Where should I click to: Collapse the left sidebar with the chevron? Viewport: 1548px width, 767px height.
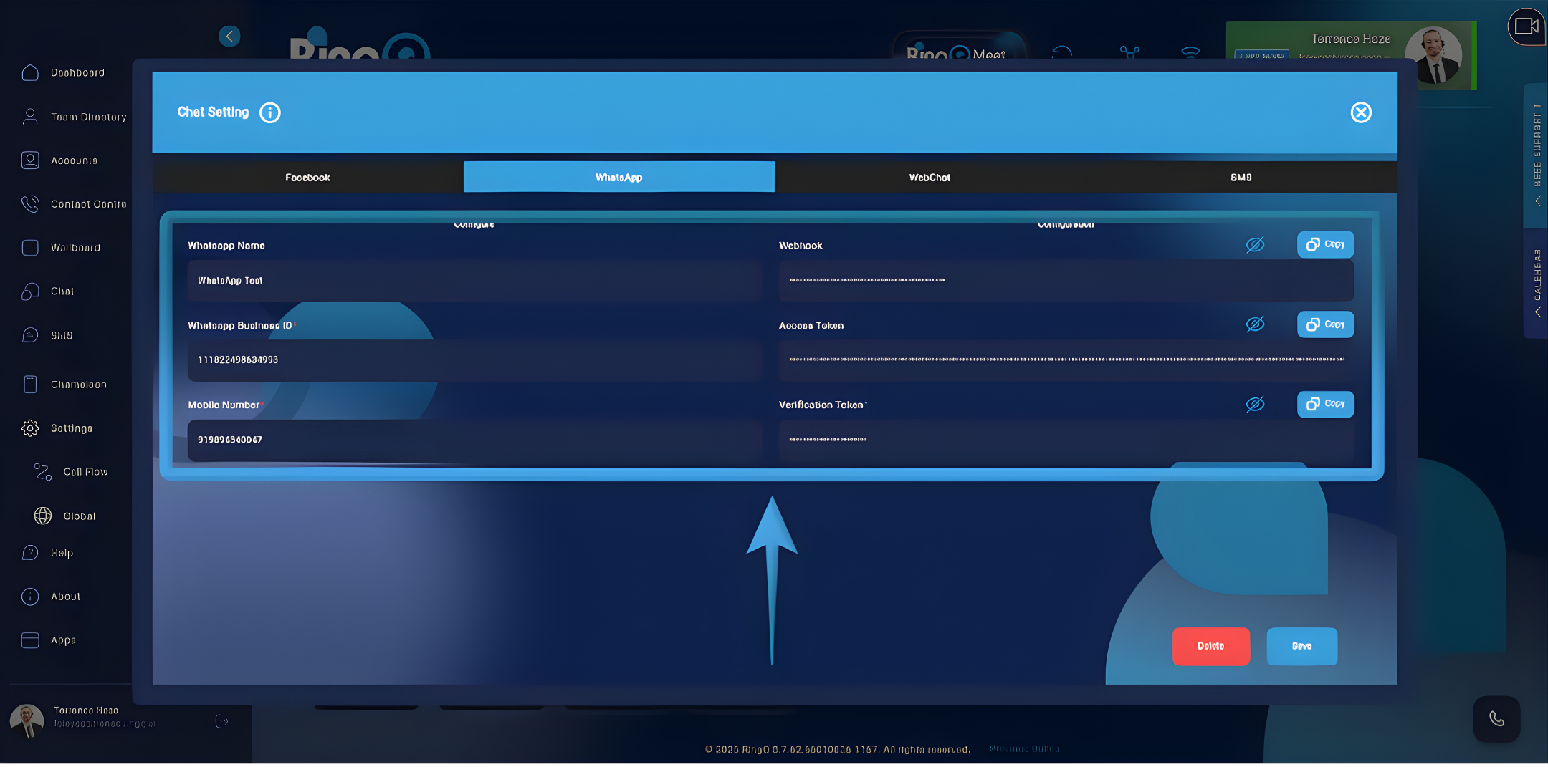coord(229,37)
